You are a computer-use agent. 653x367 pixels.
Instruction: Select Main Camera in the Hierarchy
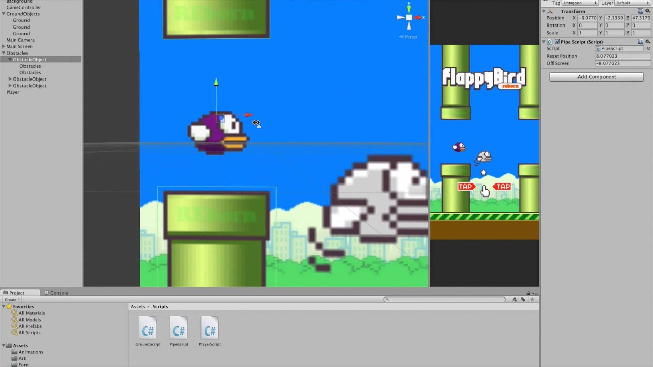[20, 40]
